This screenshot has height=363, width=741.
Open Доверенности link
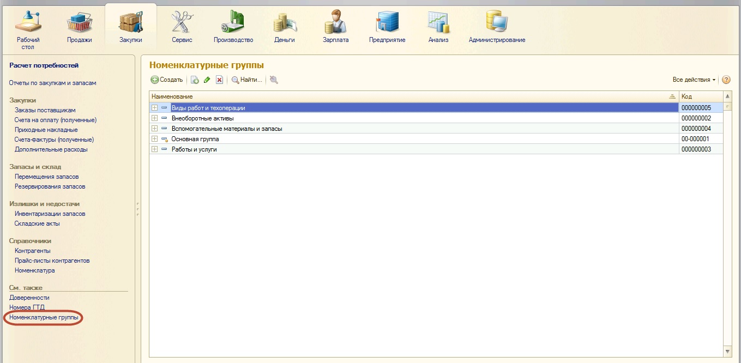tap(29, 298)
